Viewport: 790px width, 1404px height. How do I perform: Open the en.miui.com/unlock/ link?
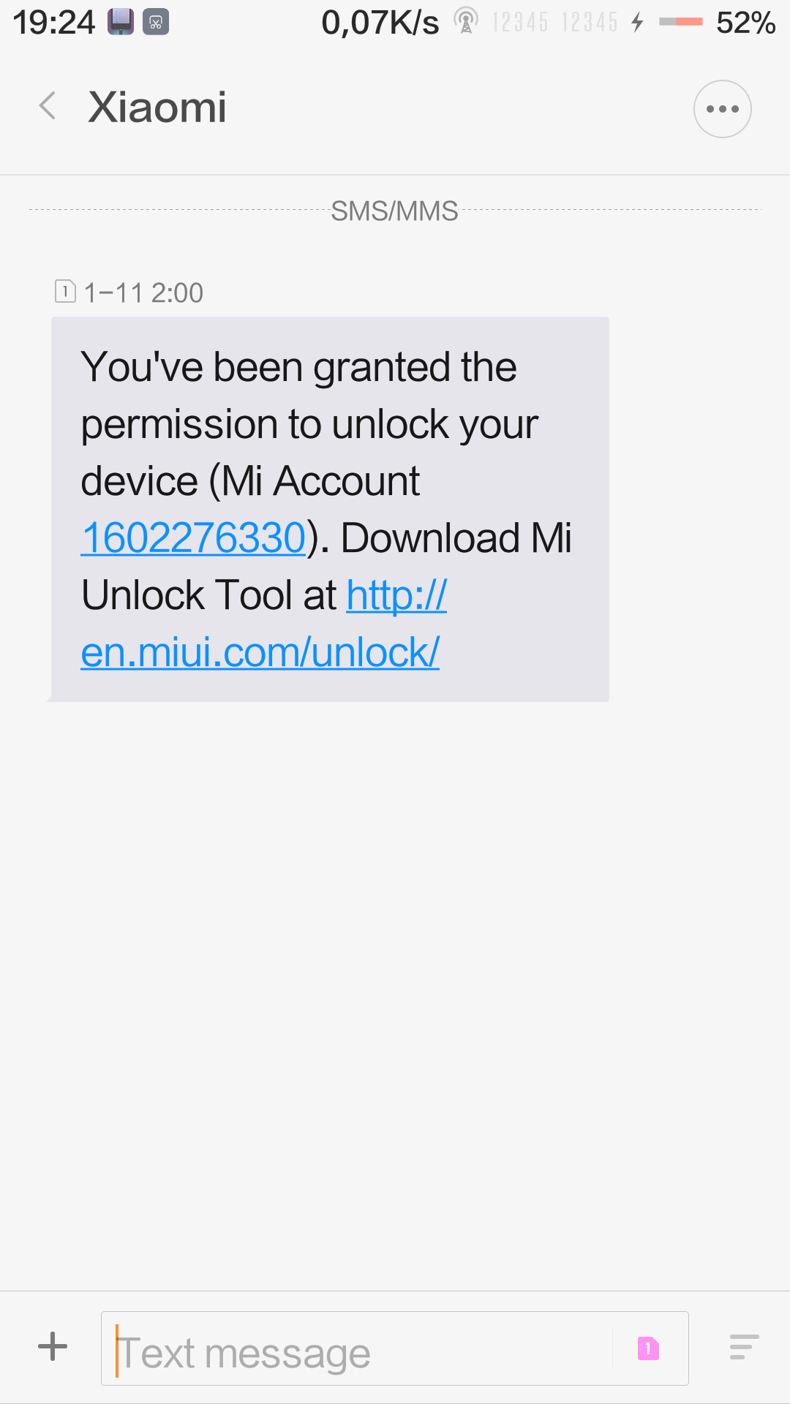[260, 652]
